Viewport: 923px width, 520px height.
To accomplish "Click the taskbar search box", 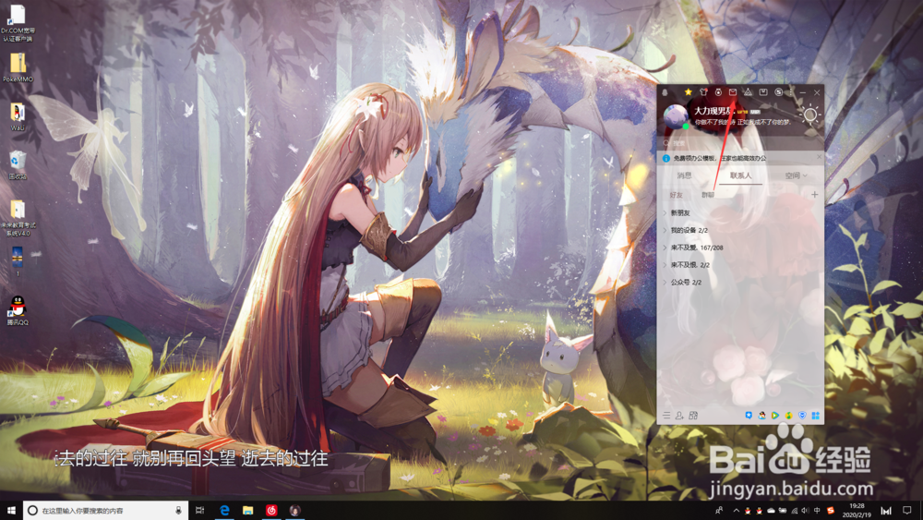I will pyautogui.click(x=106, y=510).
